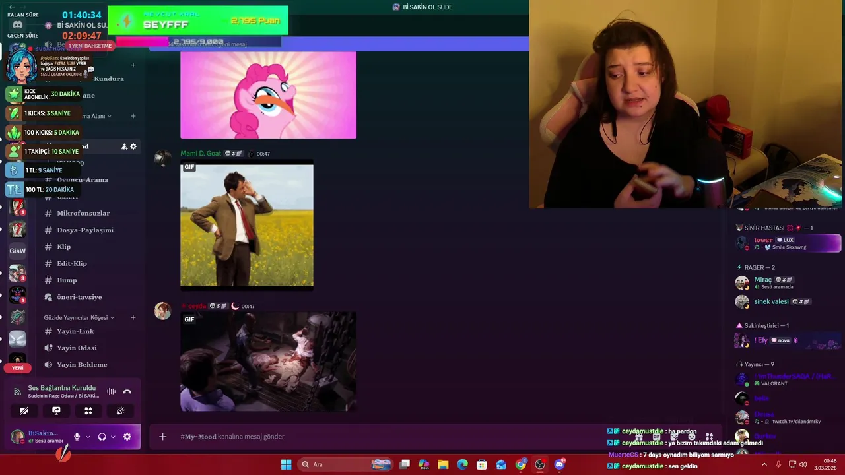Click Mami D. Goat avatar
Viewport: 845px width, 475px height.
coord(162,158)
